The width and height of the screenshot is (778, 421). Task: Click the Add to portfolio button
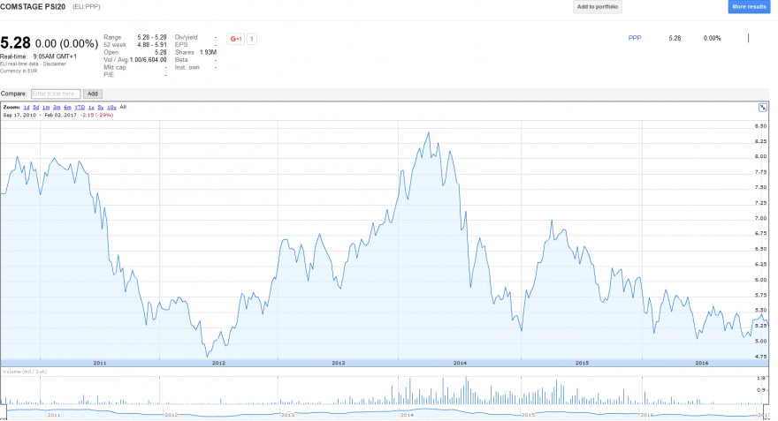pos(598,7)
